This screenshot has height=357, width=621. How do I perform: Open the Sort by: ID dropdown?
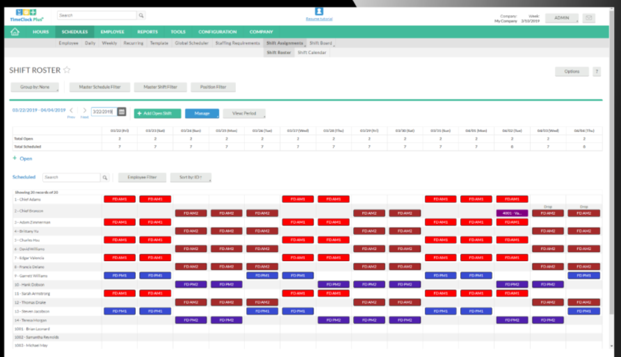(x=191, y=177)
